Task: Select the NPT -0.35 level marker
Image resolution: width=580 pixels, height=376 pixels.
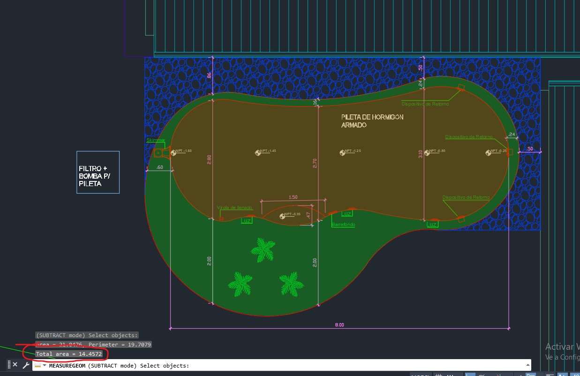Action: pos(282,216)
